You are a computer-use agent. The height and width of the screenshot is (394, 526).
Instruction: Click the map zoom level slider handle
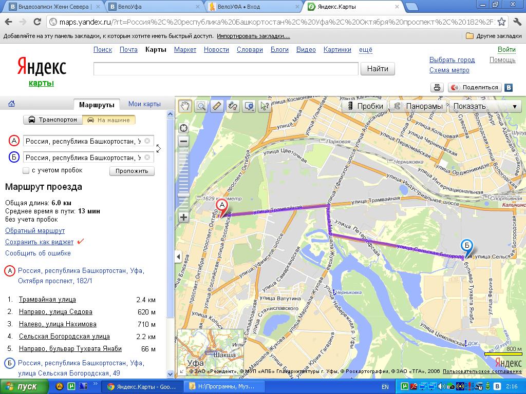pos(183,195)
